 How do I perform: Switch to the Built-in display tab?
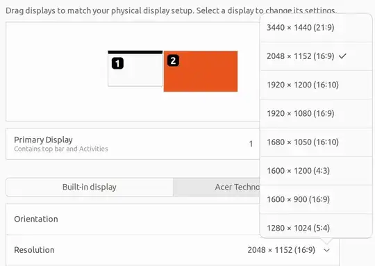point(90,187)
